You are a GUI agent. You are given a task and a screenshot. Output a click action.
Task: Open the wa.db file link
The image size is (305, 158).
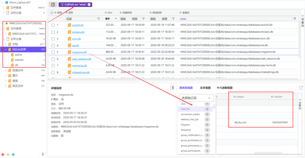[75, 45]
